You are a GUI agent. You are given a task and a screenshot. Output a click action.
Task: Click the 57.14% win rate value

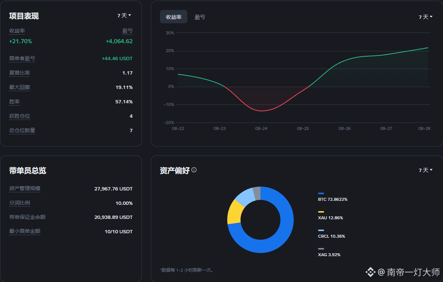pyautogui.click(x=124, y=102)
